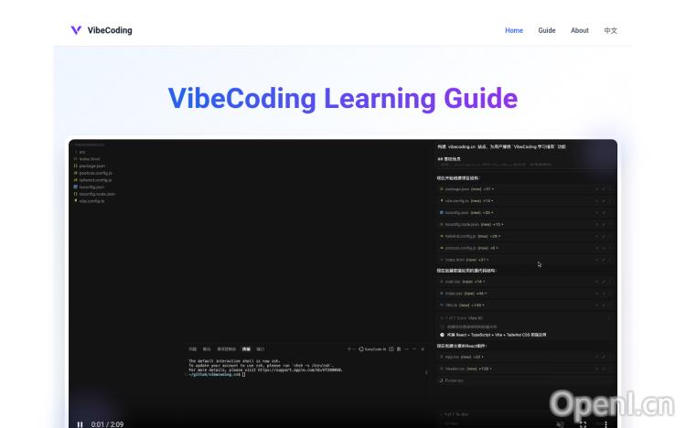Open the video's three-dot more options

[x=606, y=424]
